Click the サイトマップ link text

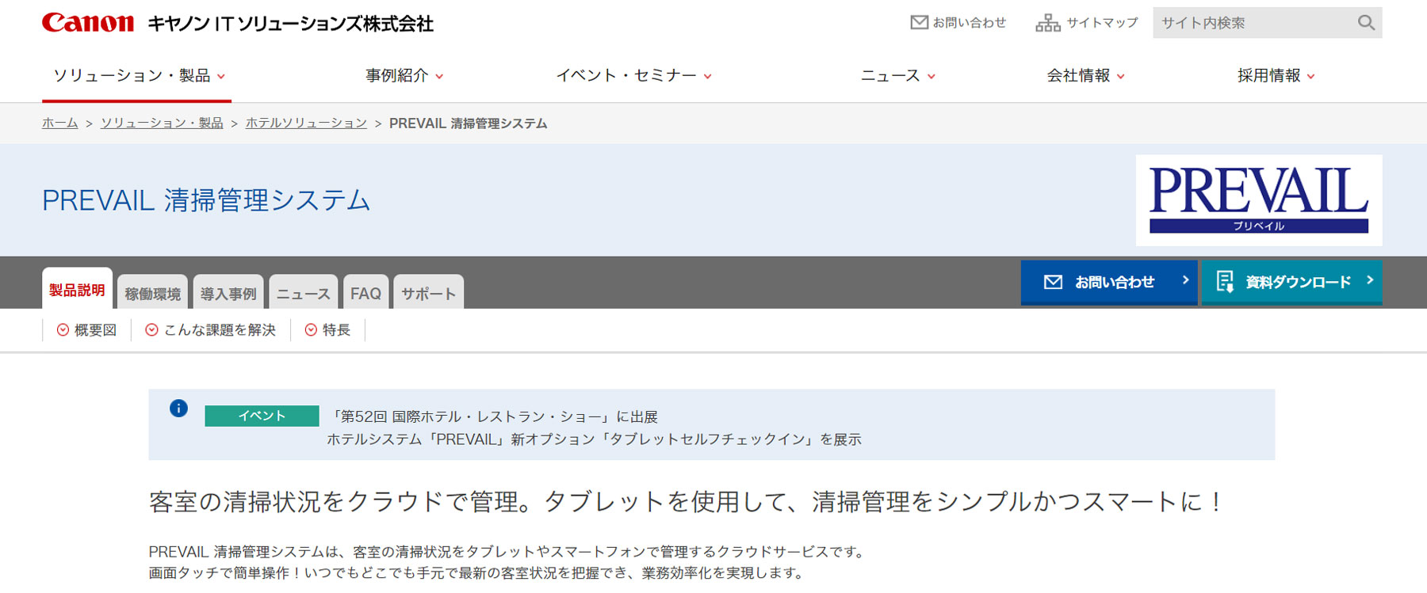point(1102,23)
